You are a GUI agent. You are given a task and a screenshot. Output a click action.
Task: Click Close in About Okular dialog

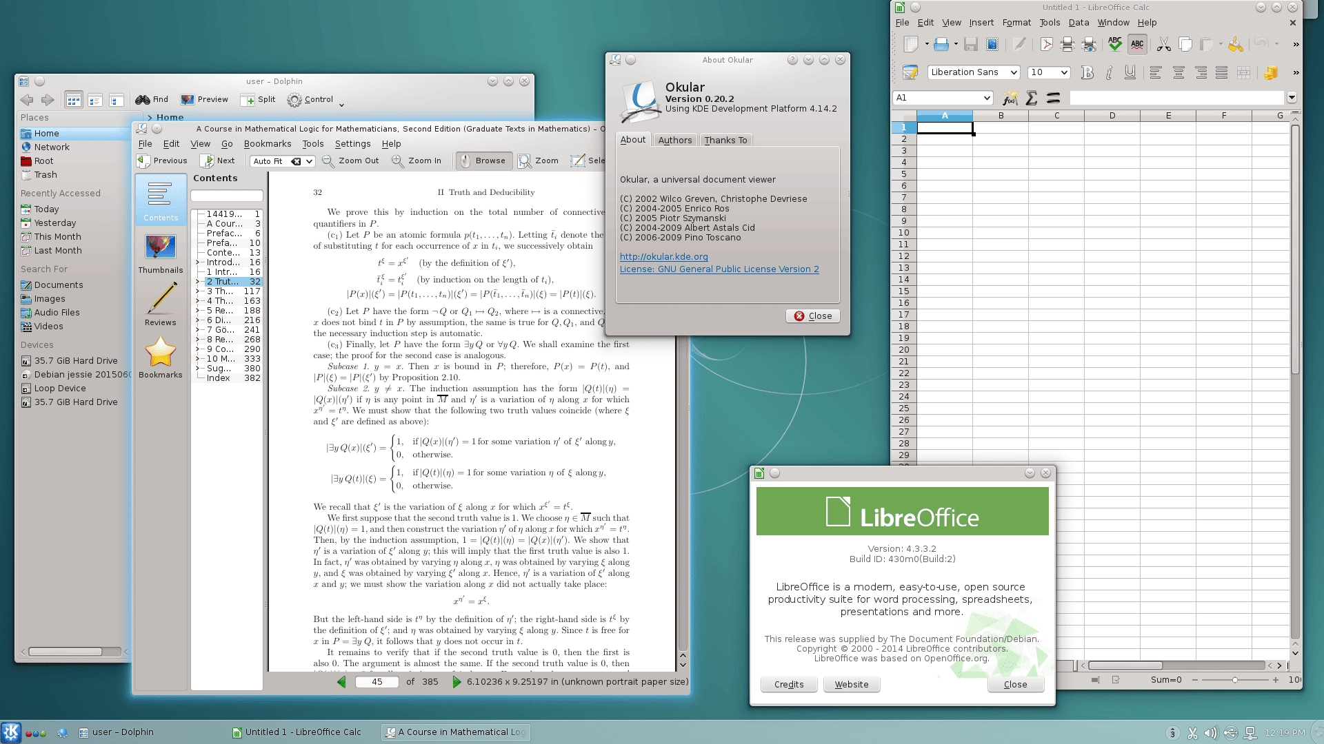pos(813,316)
